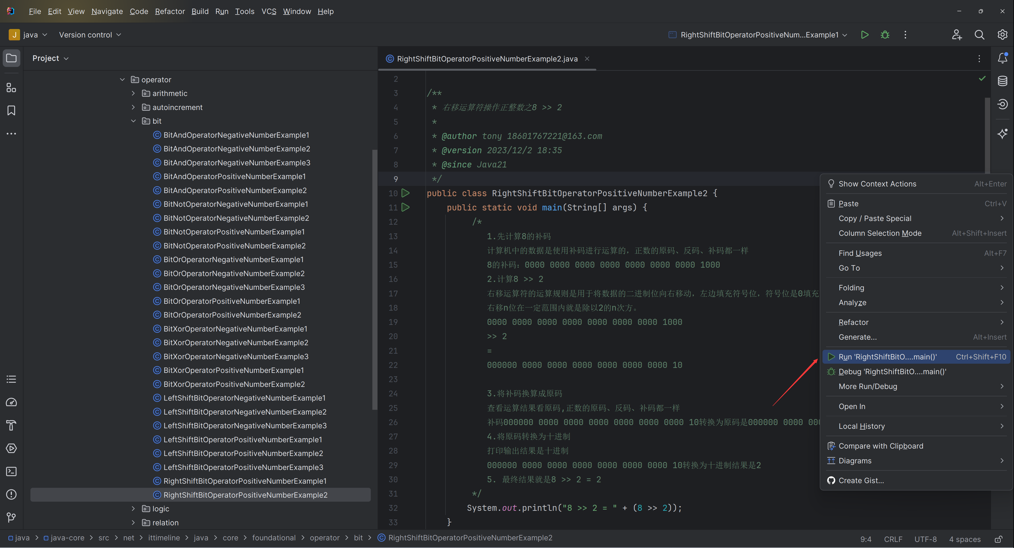Expand the logic folder
The height and width of the screenshot is (548, 1014).
point(133,508)
